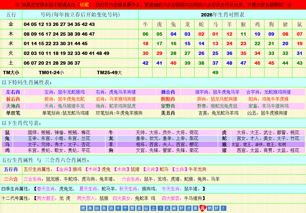The width and height of the screenshot is (306, 213).
Task: Click the blue 告 tile in the bottom banner
Action: pyautogui.click(x=104, y=208)
